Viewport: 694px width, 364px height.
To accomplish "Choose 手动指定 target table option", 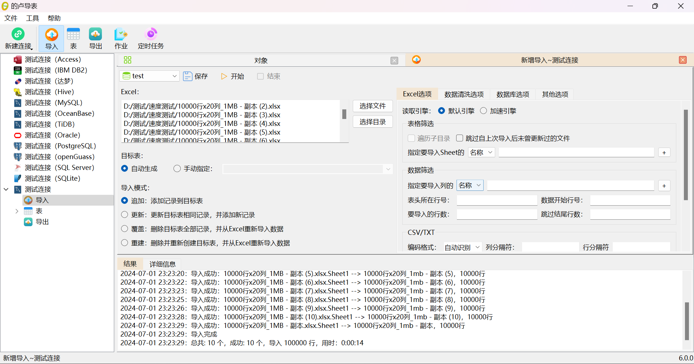I will click(177, 168).
